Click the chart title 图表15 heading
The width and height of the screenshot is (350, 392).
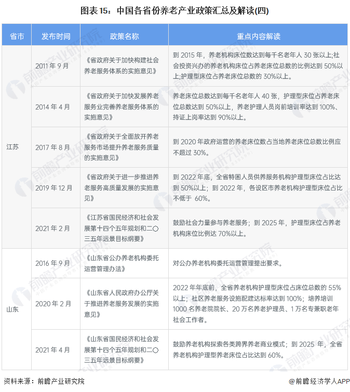pyautogui.click(x=174, y=11)
